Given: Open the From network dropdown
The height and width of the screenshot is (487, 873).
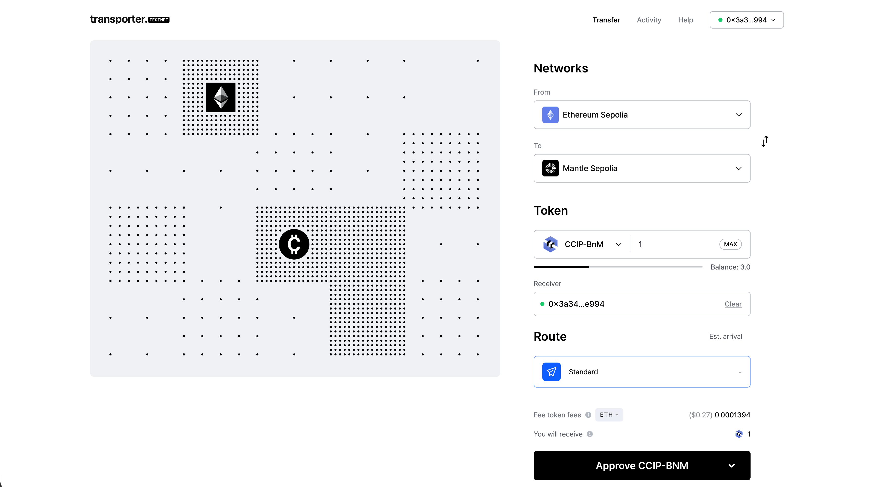Looking at the screenshot, I should (642, 115).
